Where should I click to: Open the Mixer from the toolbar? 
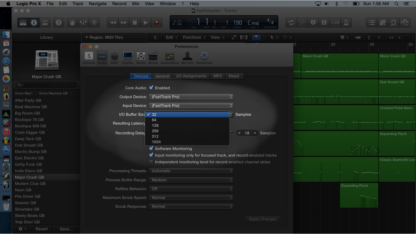coord(83,23)
